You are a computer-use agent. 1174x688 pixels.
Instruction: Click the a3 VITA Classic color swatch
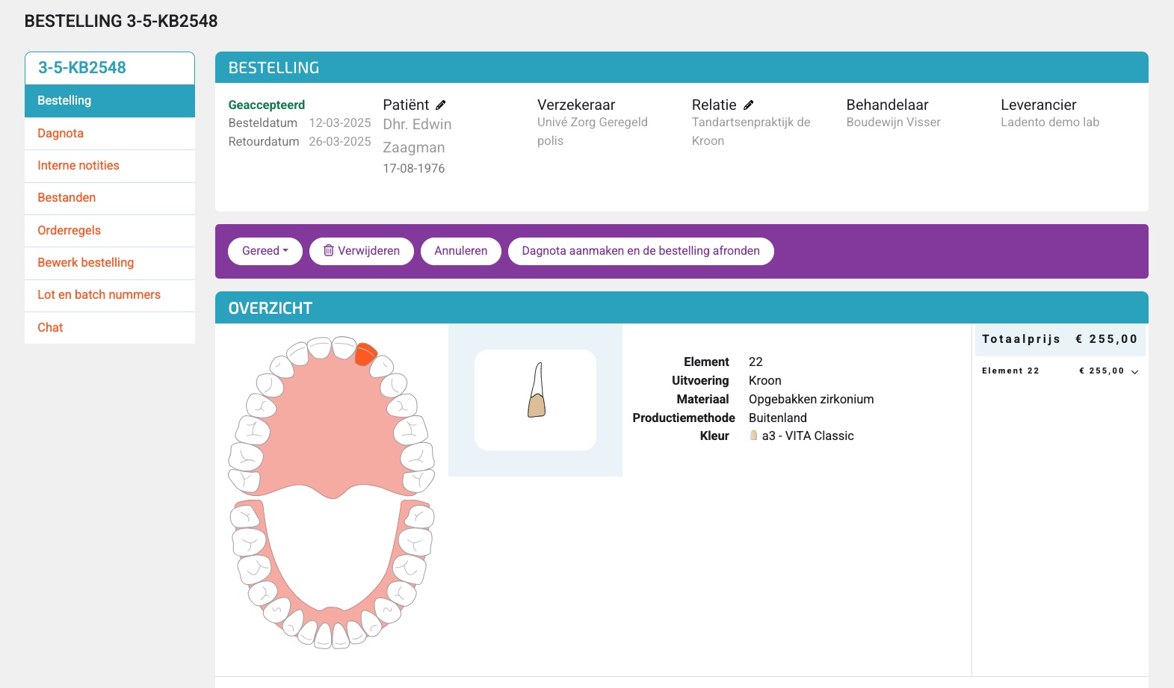753,436
